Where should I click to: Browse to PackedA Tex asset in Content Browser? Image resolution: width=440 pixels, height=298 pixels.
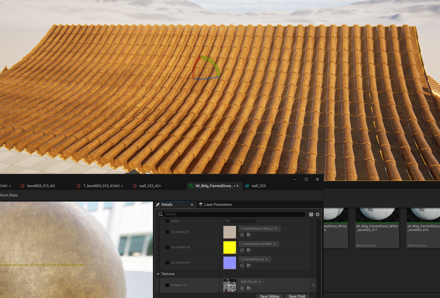[249, 288]
